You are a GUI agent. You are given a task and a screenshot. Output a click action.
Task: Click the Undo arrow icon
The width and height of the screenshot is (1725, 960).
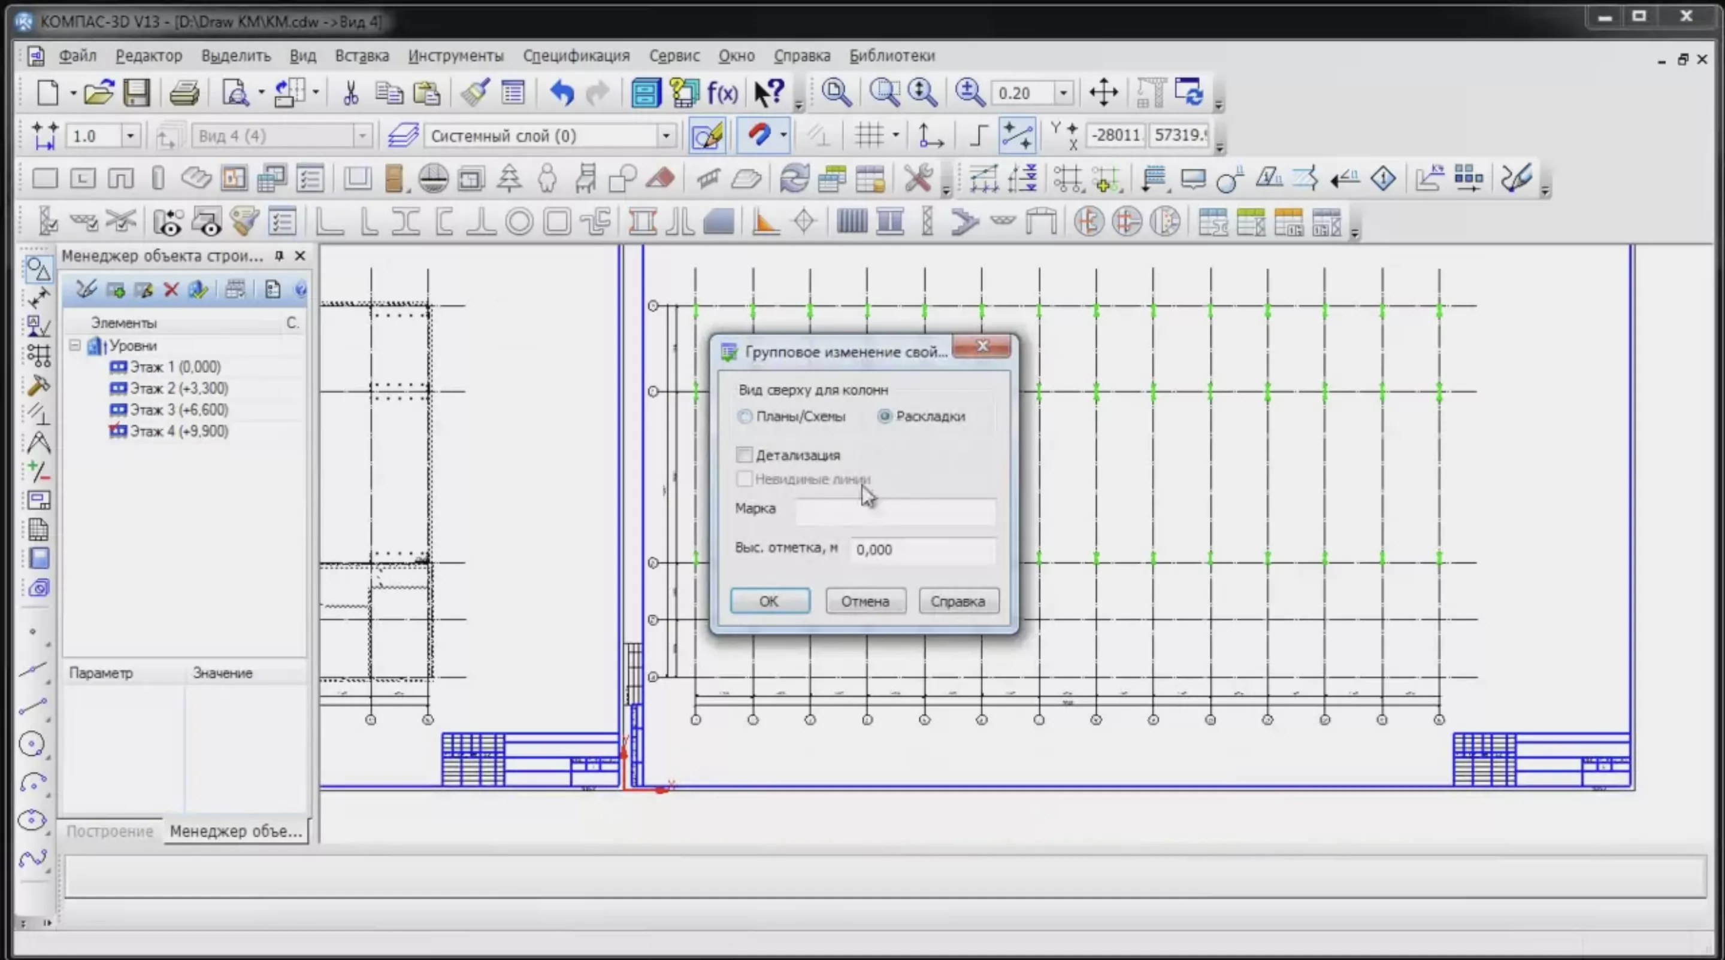tap(562, 93)
